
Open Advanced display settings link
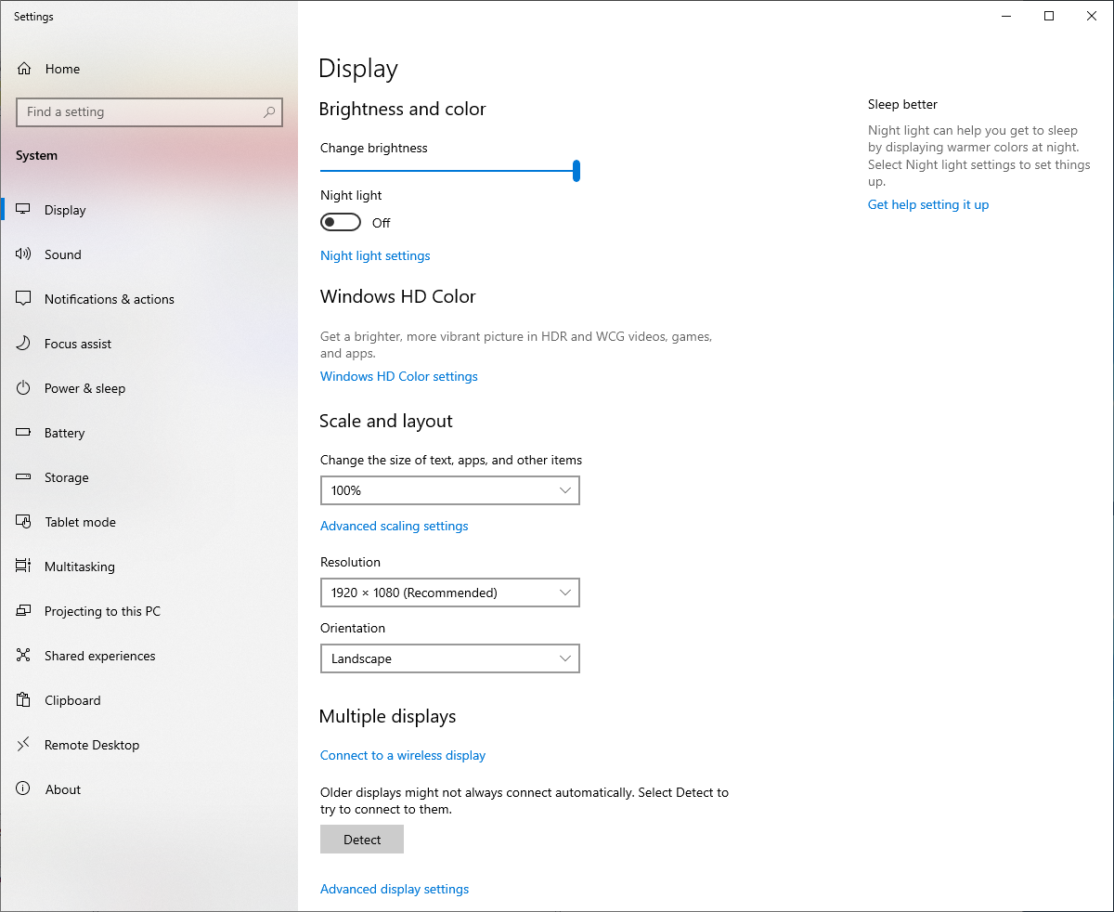395,889
